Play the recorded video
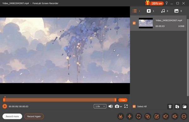This screenshot has height=122, width=189. click(5, 106)
